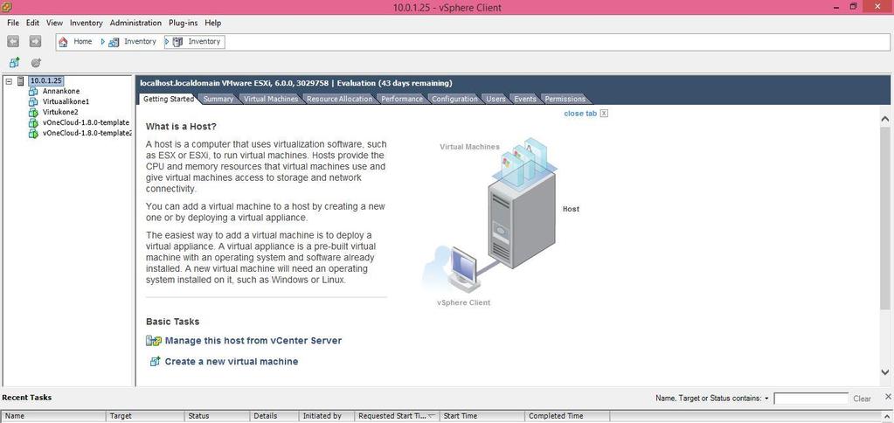
Task: Select Annankone in the inventory tree
Action: 61,91
